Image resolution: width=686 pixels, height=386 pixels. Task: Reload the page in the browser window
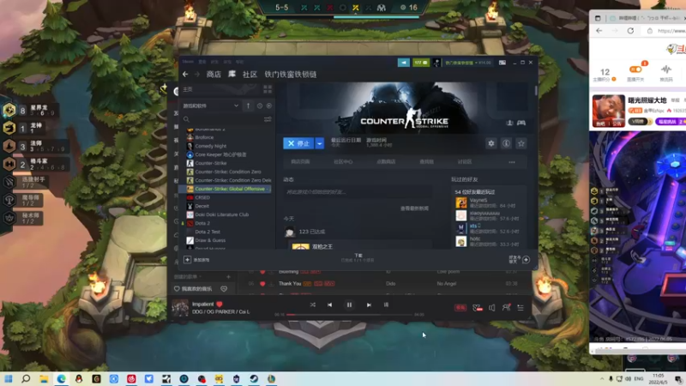click(x=630, y=31)
